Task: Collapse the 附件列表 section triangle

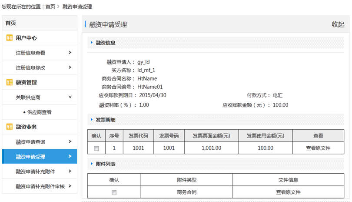Action: pyautogui.click(x=91, y=164)
